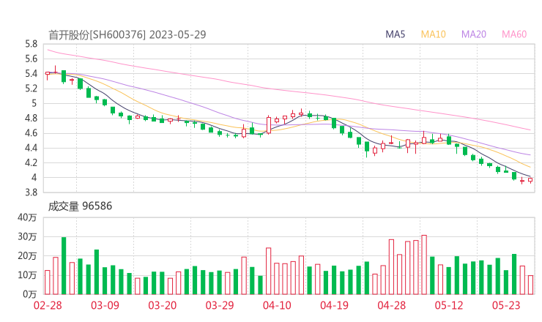542x322 pixels.
Task: Click the 20万 volume axis label
Action: [27, 256]
